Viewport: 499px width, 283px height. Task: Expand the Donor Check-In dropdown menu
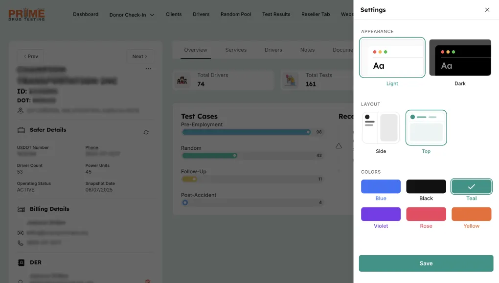(132, 15)
